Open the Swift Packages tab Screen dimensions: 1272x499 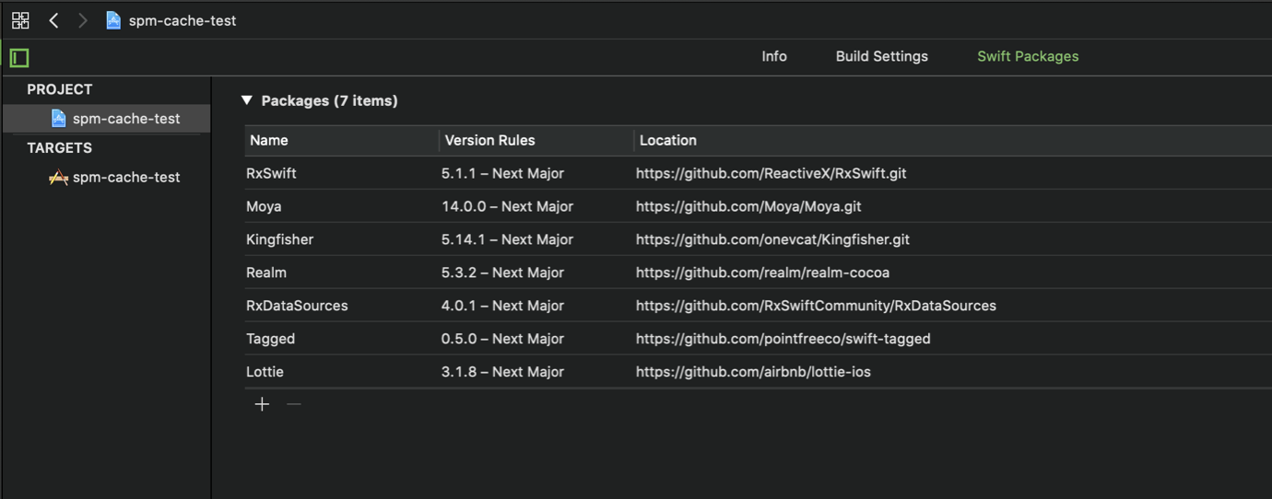(x=1028, y=56)
